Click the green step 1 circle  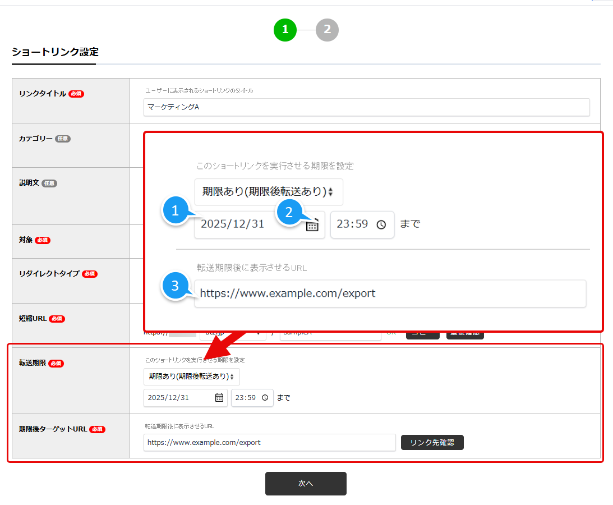tap(285, 30)
